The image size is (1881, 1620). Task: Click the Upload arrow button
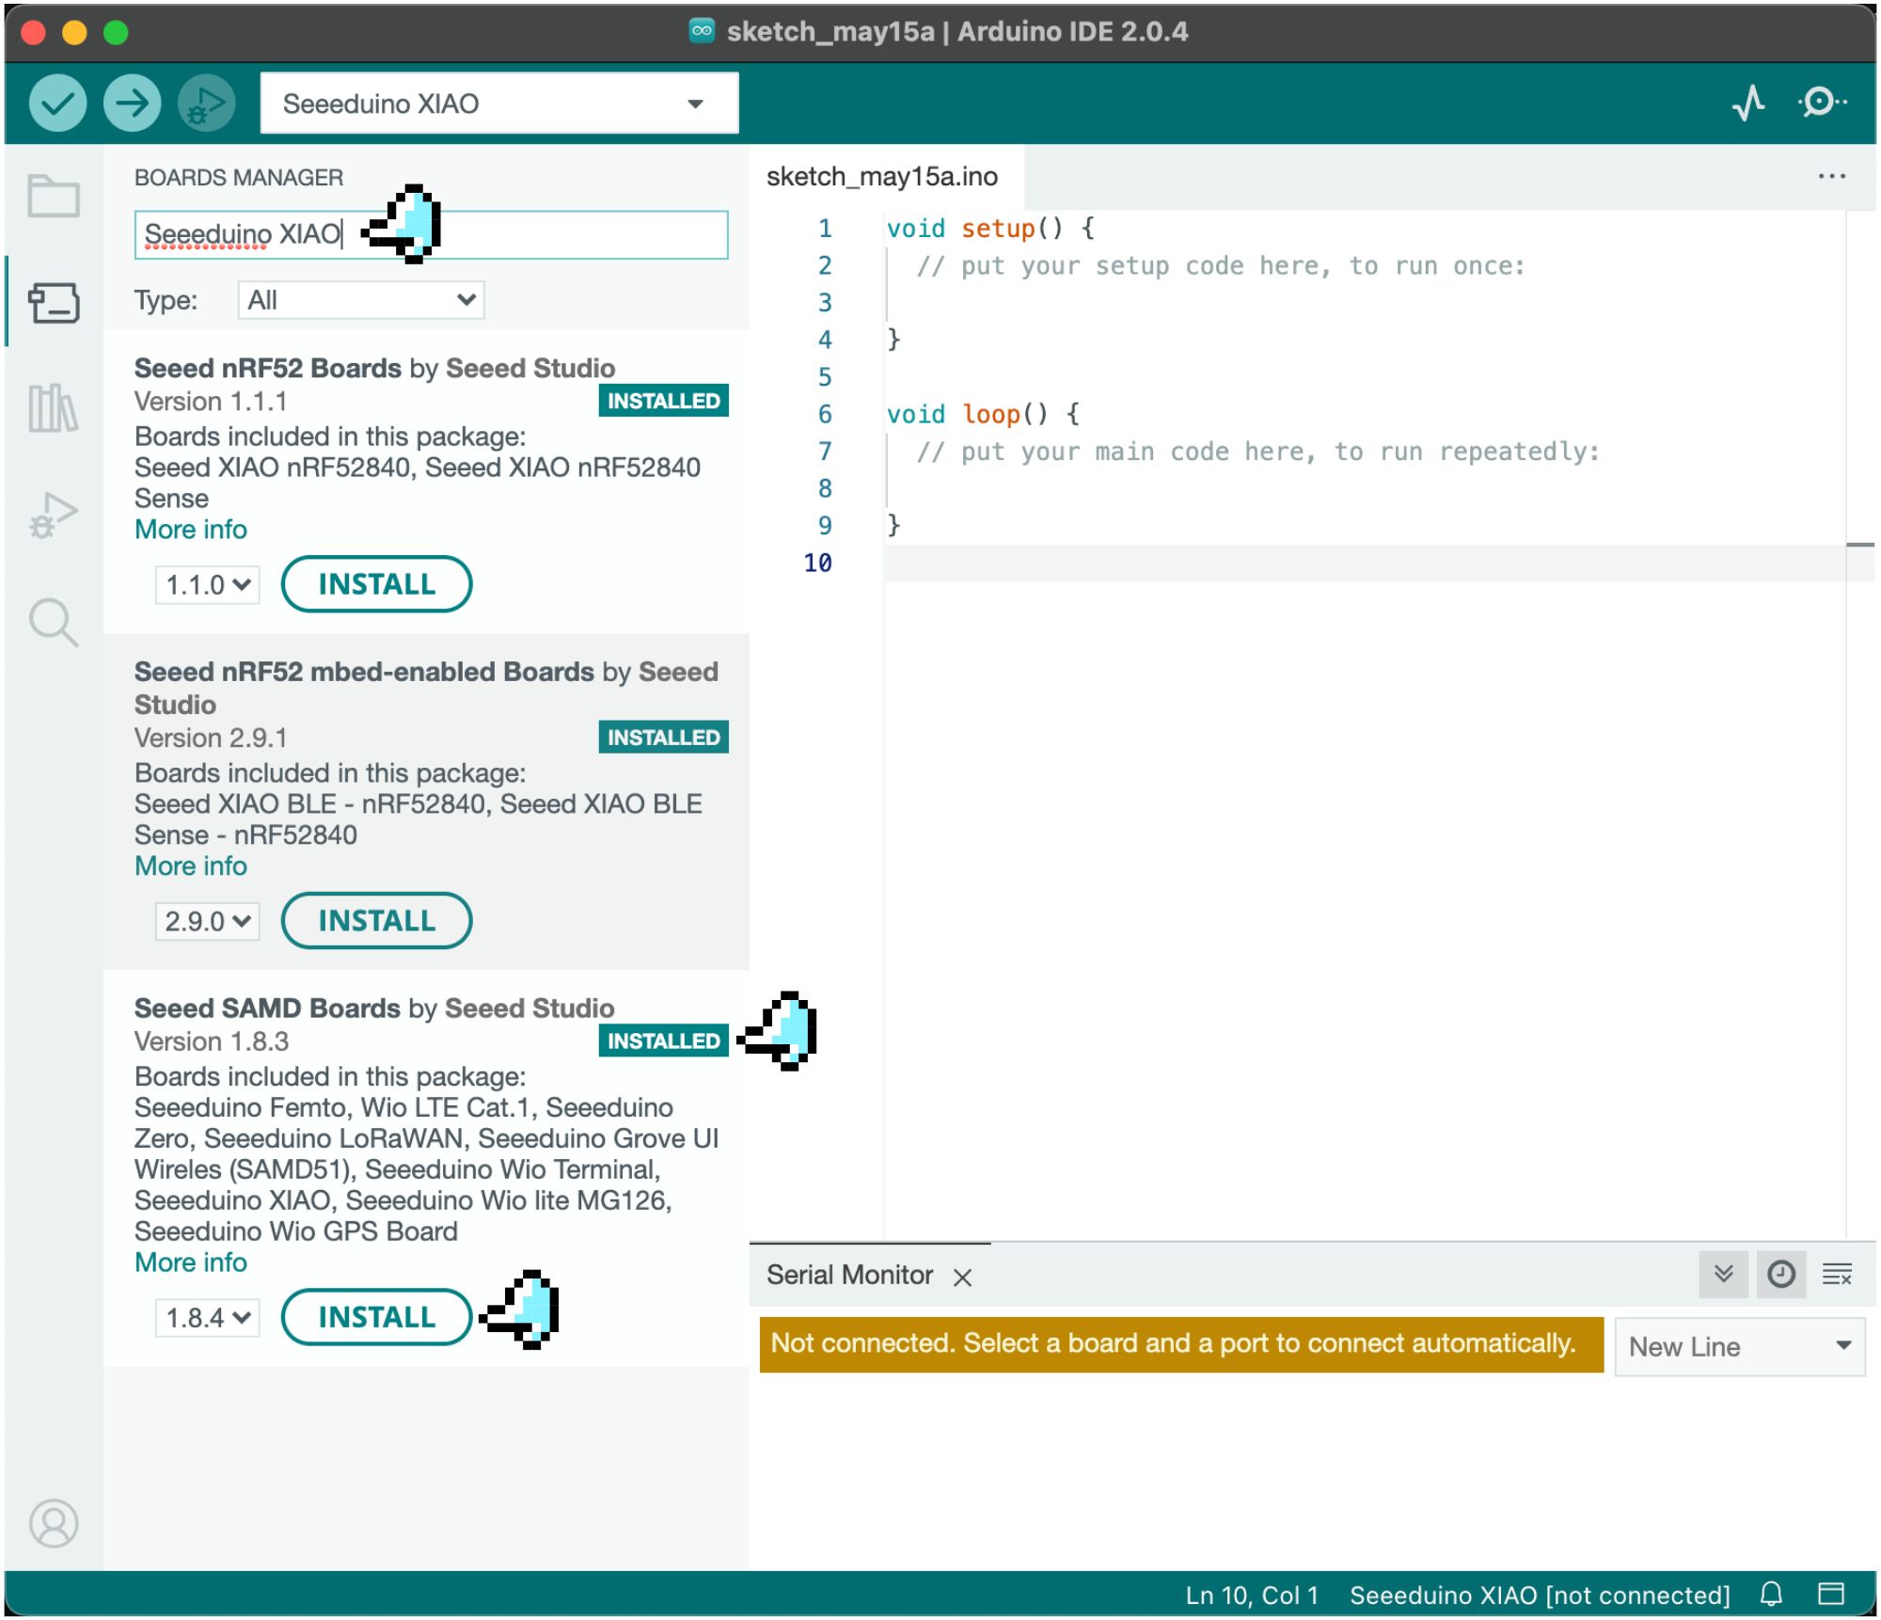click(x=132, y=103)
